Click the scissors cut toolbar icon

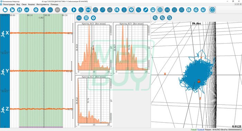(x=181, y=10)
